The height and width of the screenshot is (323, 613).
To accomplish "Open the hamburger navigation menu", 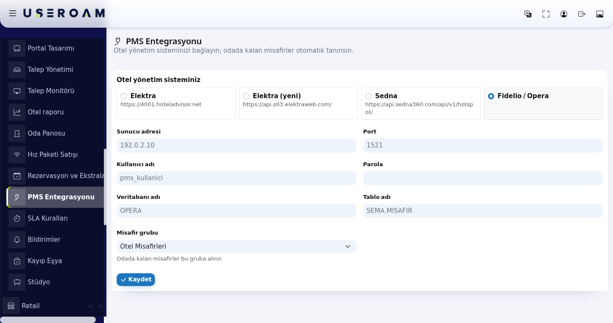I will [x=13, y=13].
